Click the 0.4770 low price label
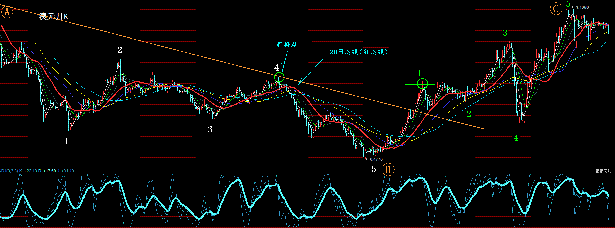Screen dimensions: 615x228 [x=376, y=159]
